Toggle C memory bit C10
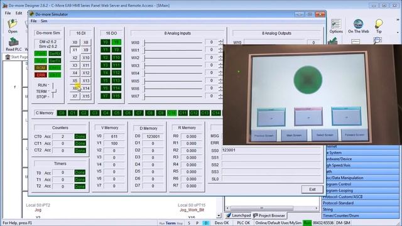This screenshot has width=402, height=226. click(171, 113)
